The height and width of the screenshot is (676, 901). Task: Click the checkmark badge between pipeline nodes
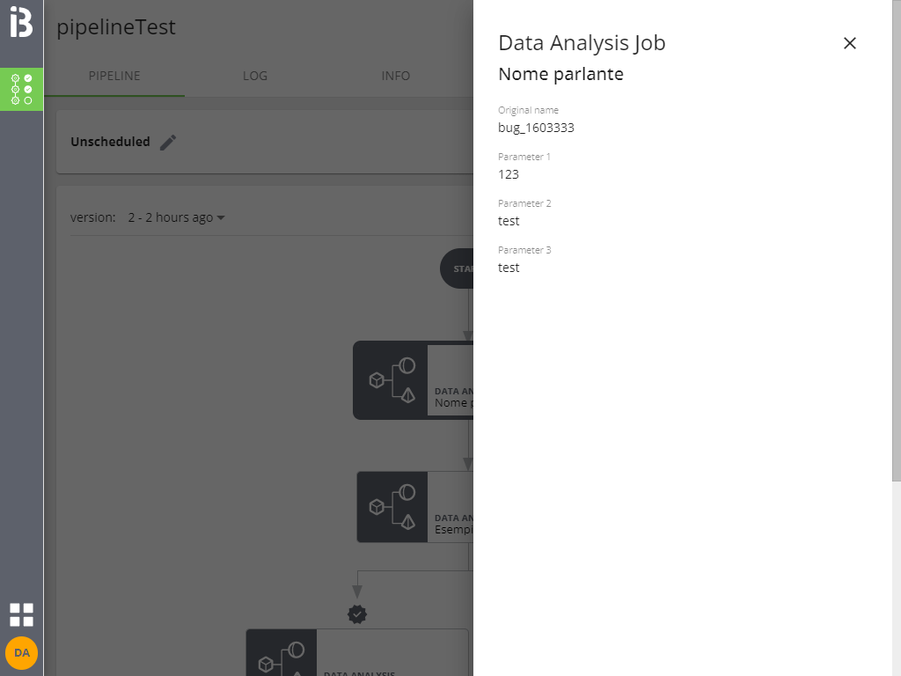(x=357, y=614)
